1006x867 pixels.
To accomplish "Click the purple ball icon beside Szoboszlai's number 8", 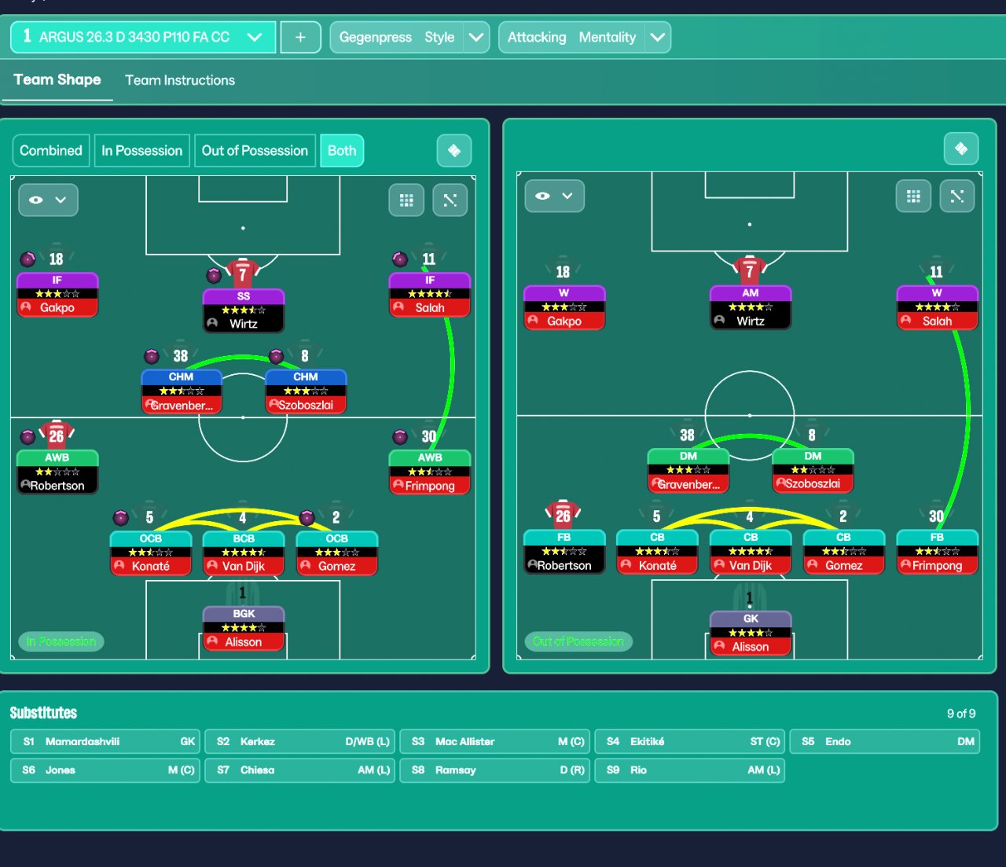I will (x=276, y=356).
